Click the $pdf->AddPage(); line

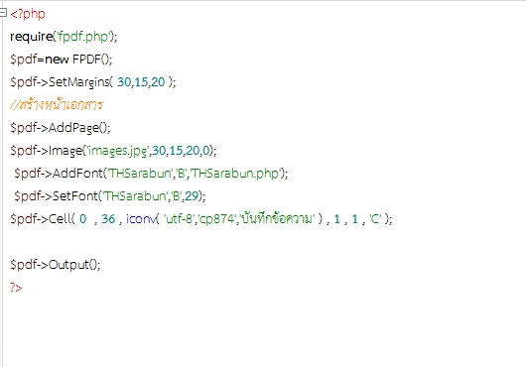(61, 128)
